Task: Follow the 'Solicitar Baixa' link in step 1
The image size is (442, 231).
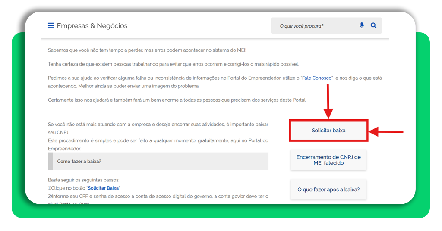Action: (x=104, y=188)
